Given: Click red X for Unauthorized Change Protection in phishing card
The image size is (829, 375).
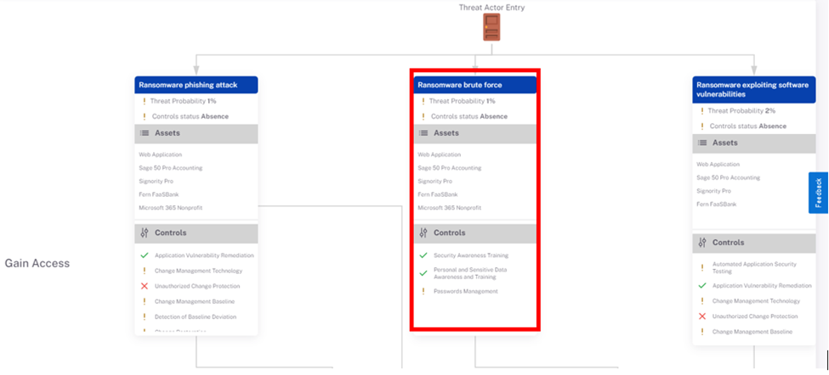Looking at the screenshot, I should [144, 287].
